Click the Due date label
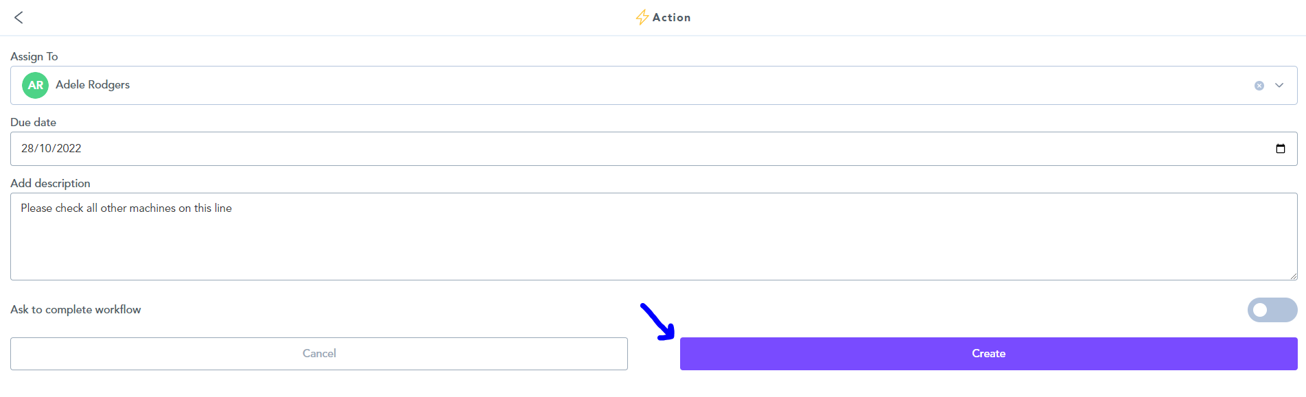Image resolution: width=1306 pixels, height=397 pixels. click(33, 122)
